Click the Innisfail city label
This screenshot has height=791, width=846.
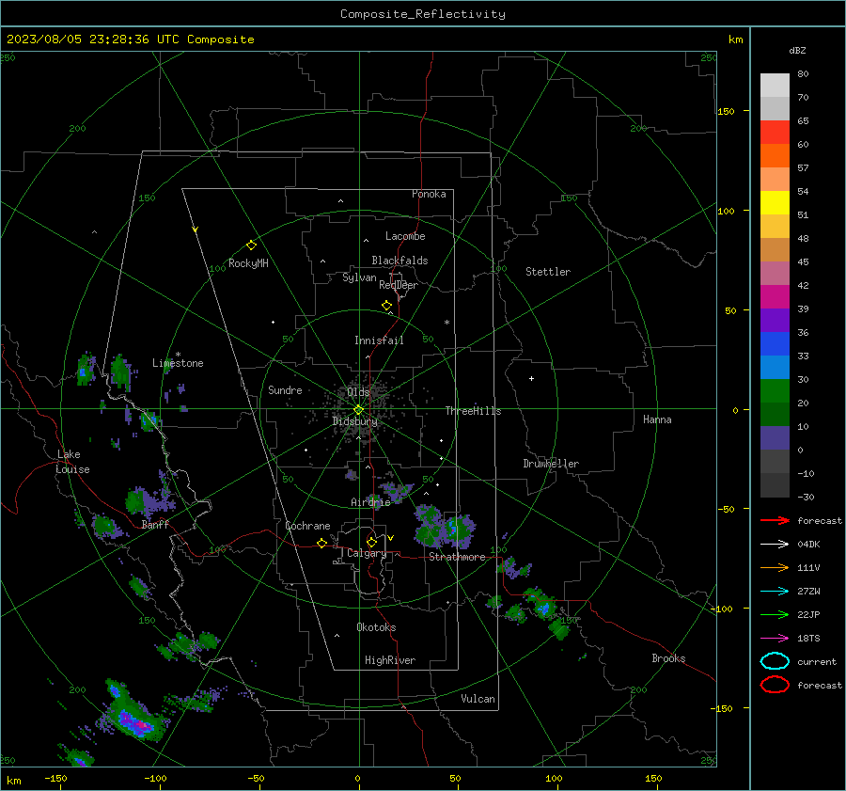point(379,340)
